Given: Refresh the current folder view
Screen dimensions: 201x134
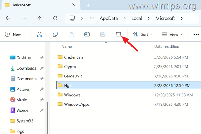Looking at the screenshot, I should click(55, 18).
